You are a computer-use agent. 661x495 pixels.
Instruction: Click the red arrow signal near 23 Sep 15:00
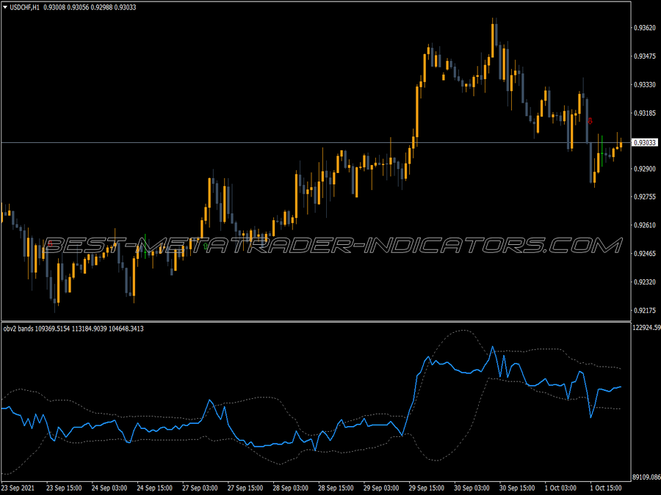tap(50, 243)
